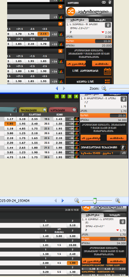Deselect the highlighted 2.15 odds button

[43, 34]
